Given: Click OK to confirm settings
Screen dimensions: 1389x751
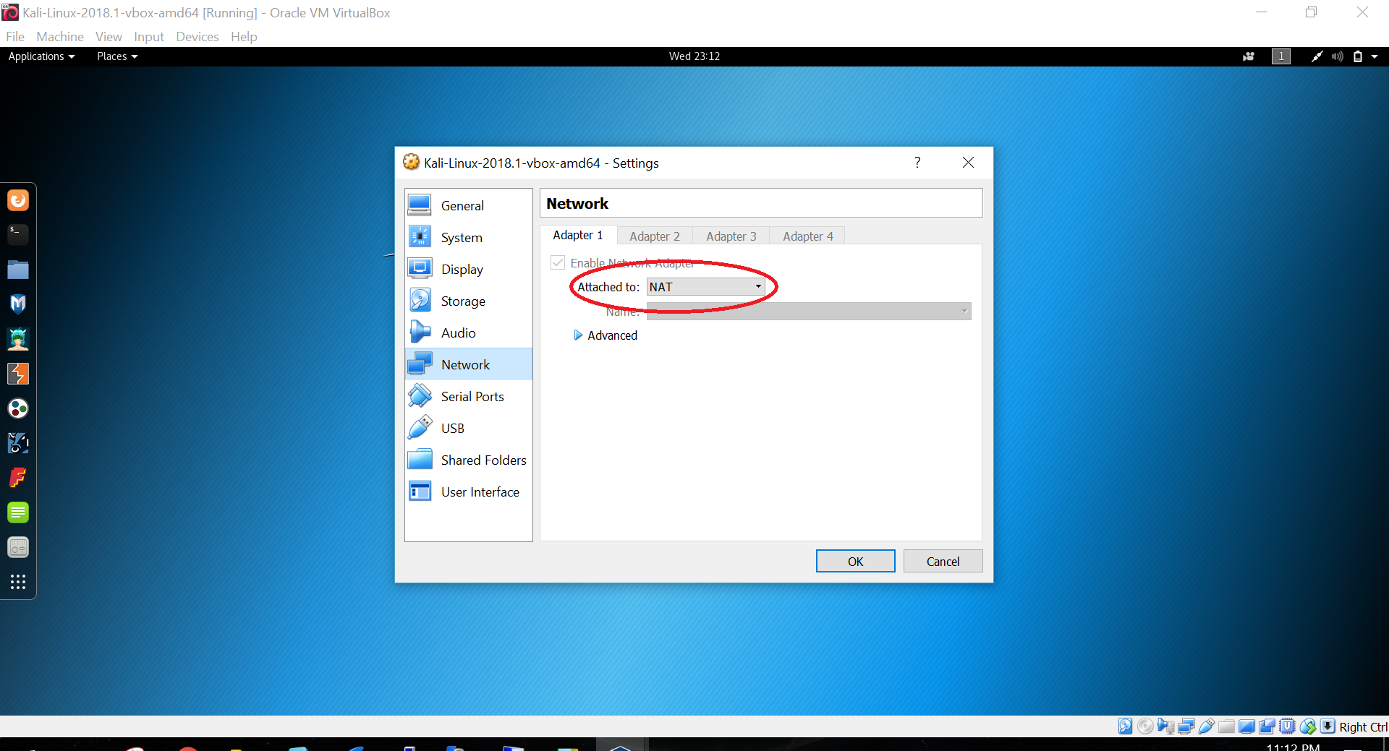Looking at the screenshot, I should (855, 562).
